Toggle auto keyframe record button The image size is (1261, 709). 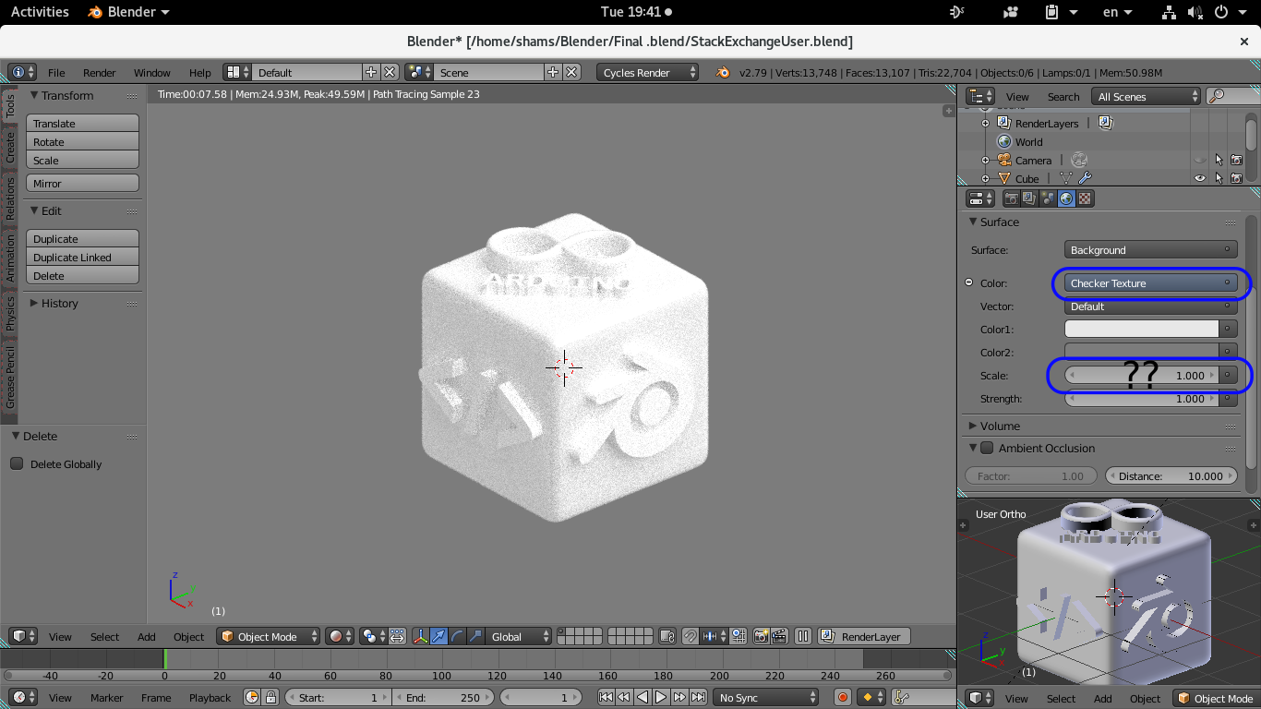pyautogui.click(x=842, y=698)
